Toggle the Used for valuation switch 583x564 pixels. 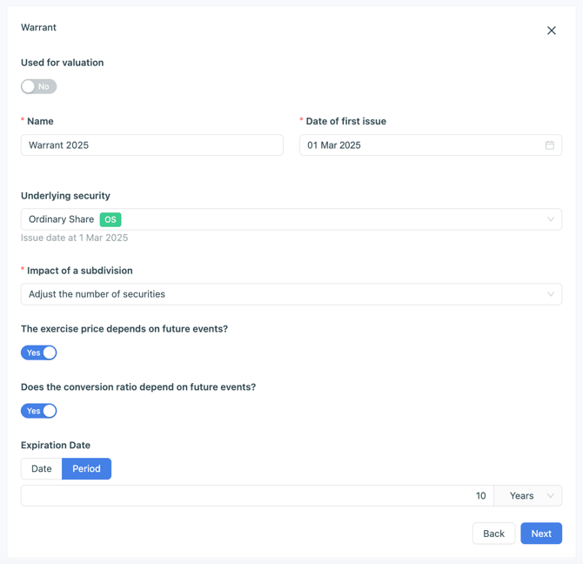[39, 86]
